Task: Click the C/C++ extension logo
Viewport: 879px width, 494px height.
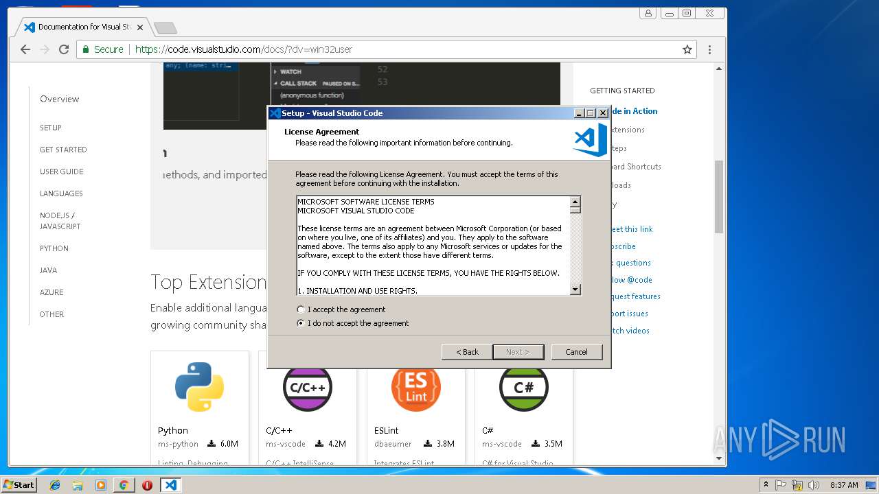Action: click(308, 387)
